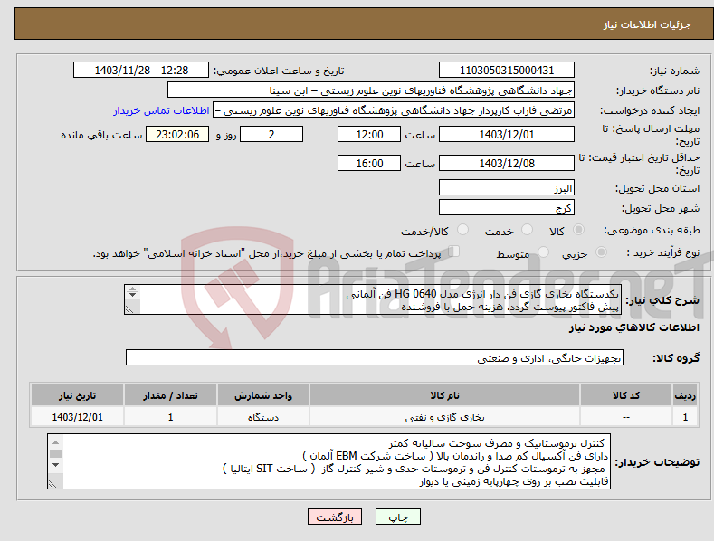This screenshot has width=714, height=541.
Task: Click the validity time field 16:00
Action: [369, 163]
